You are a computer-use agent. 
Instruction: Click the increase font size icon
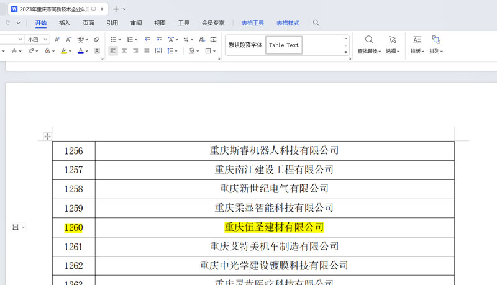57,40
